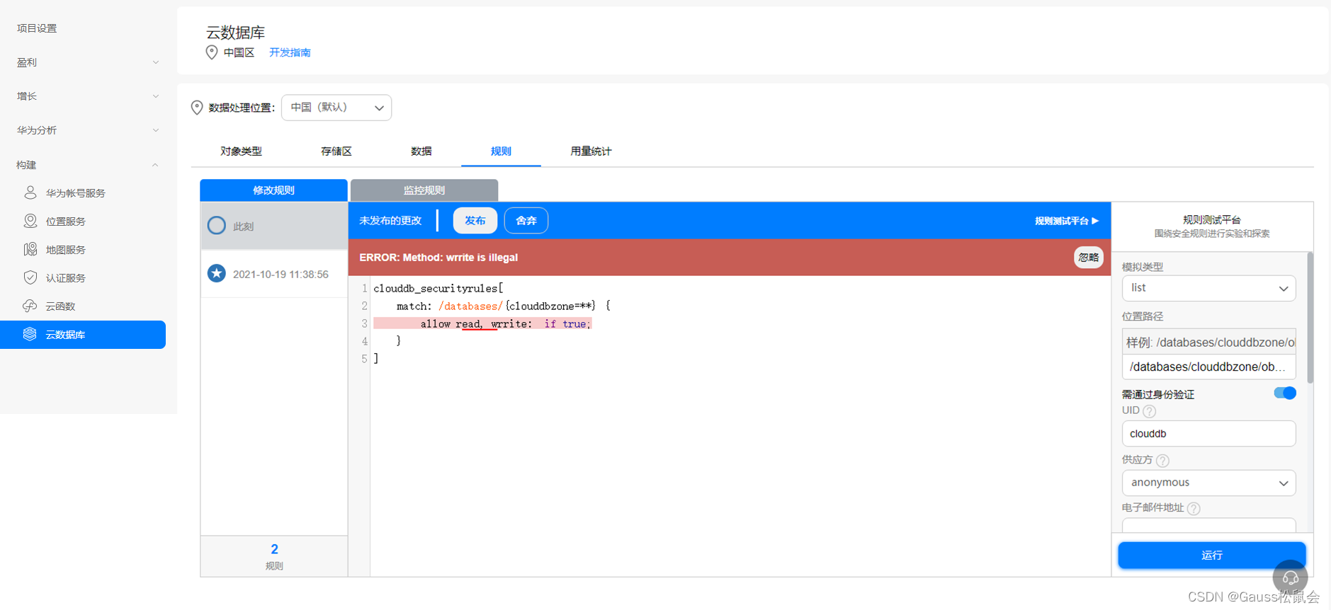Dismiss the error with 忽略 button
This screenshot has height=610, width=1331.
[x=1088, y=258]
